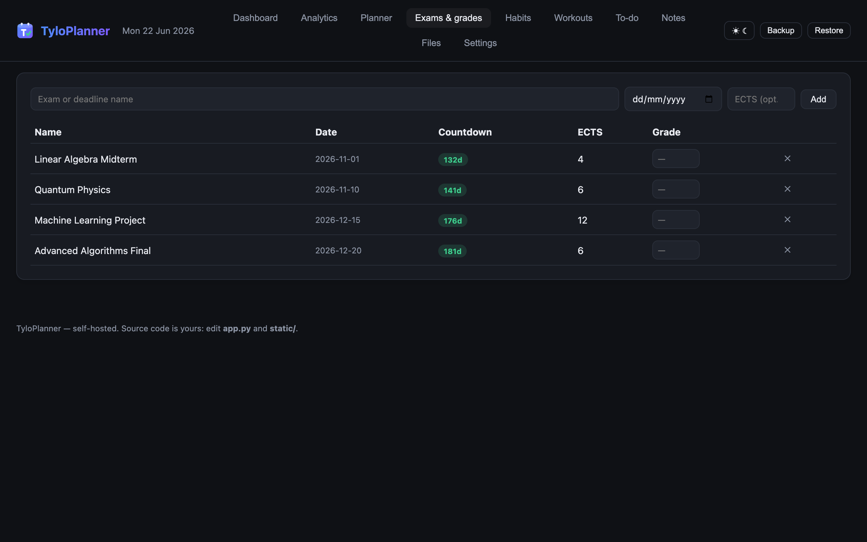Click the Date column header
This screenshot has height=542, width=867.
coord(326,132)
